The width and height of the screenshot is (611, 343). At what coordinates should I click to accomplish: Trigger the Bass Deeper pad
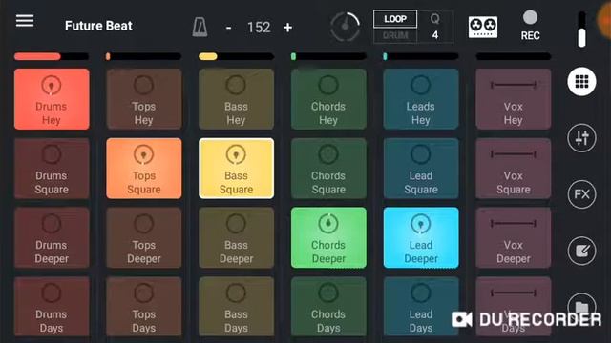coord(236,237)
